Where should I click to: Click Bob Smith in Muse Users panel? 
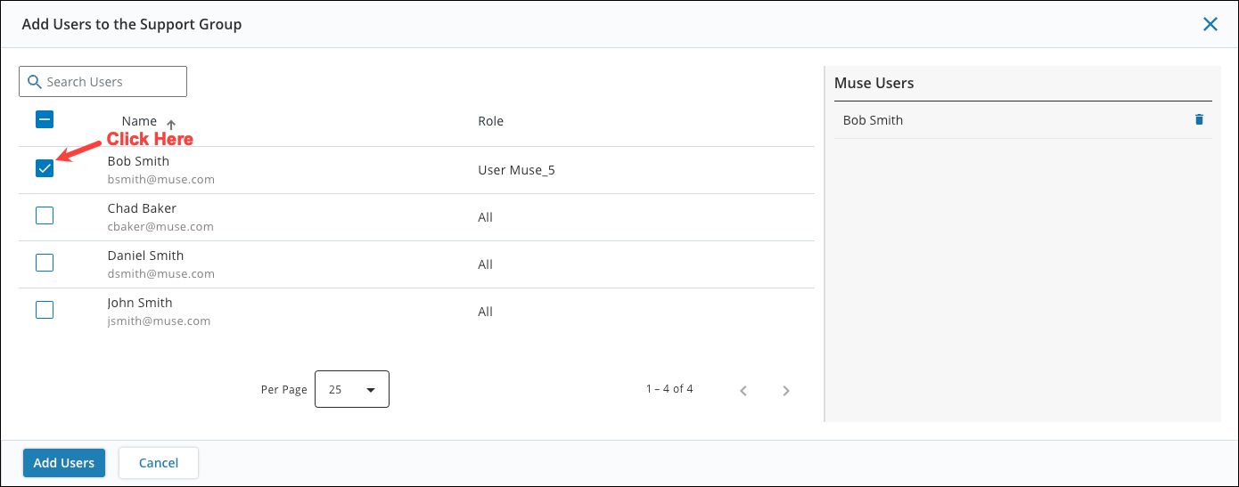(x=874, y=120)
